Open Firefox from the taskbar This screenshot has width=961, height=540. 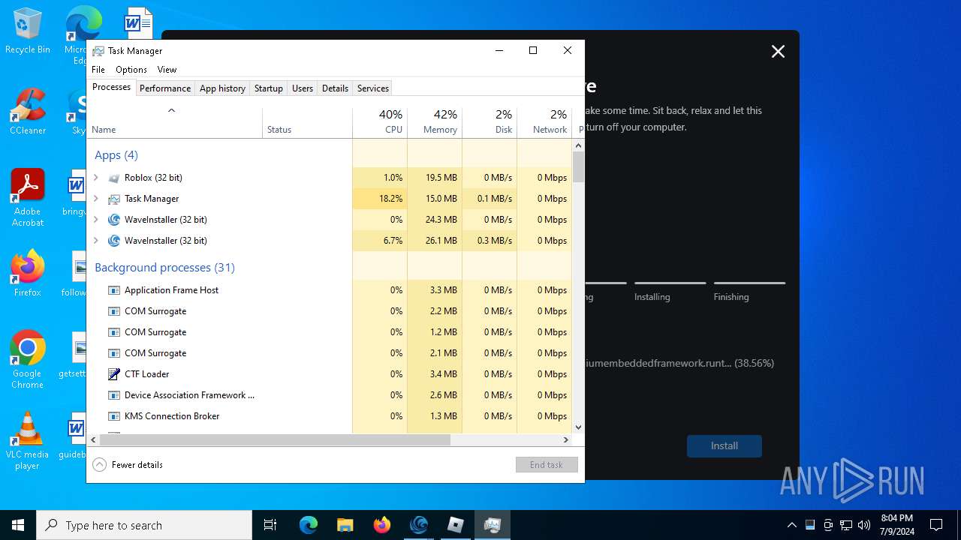point(381,525)
